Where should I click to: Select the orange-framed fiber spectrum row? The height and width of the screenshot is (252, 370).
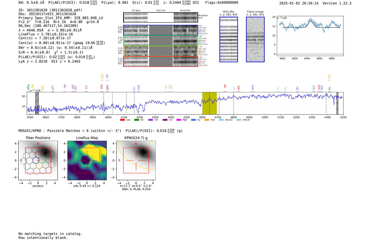pos(160,51)
